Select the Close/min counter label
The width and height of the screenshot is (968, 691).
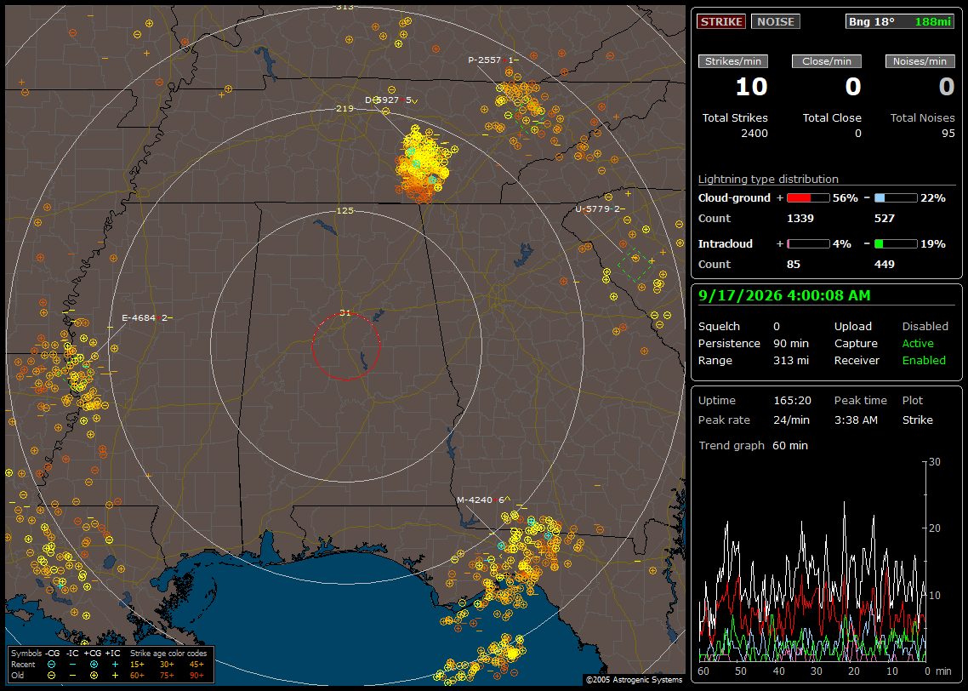tap(827, 61)
